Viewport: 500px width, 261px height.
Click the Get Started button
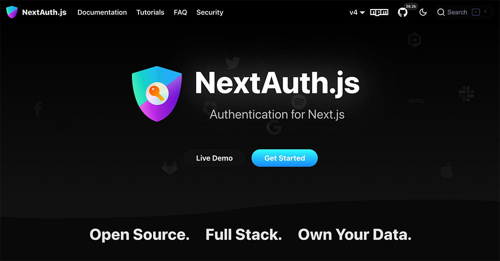pyautogui.click(x=284, y=158)
